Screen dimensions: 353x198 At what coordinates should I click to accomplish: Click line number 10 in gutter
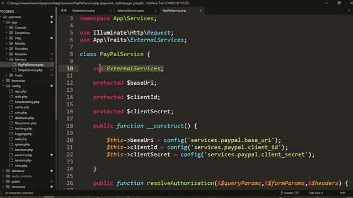point(70,68)
